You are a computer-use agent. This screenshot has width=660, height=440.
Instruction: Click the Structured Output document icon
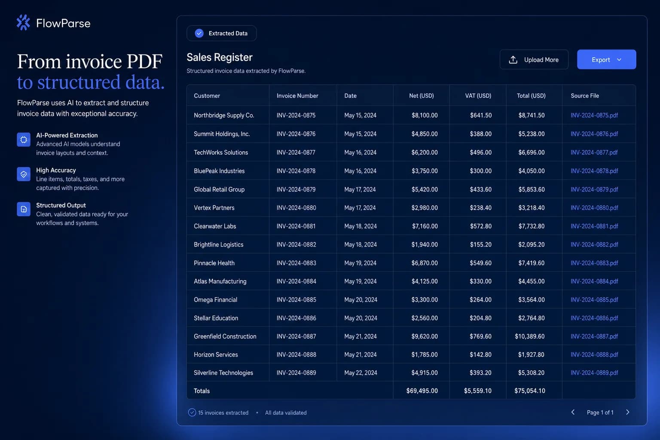pyautogui.click(x=24, y=209)
